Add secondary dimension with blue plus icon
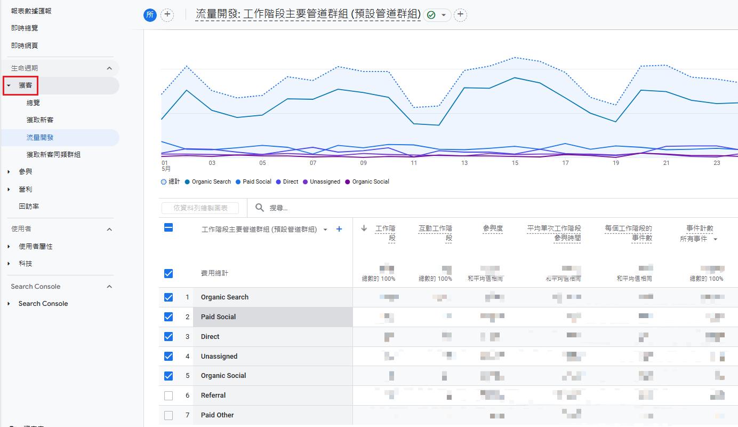 click(339, 229)
